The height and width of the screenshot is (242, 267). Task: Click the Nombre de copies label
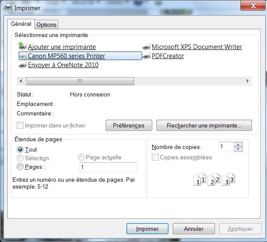tap(177, 147)
